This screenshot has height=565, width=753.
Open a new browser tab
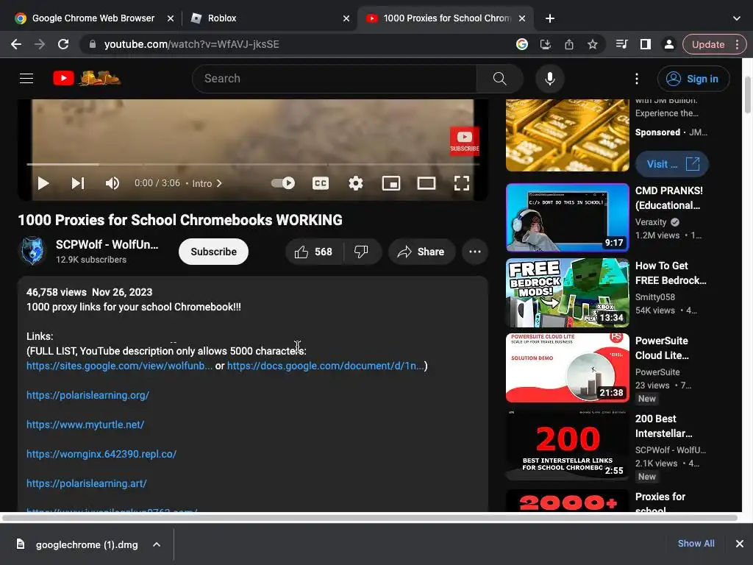550,18
